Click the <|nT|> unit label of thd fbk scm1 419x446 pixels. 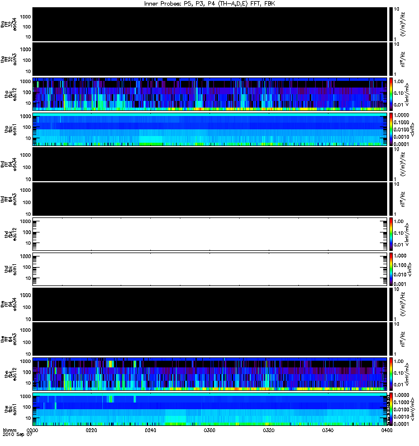click(410, 269)
